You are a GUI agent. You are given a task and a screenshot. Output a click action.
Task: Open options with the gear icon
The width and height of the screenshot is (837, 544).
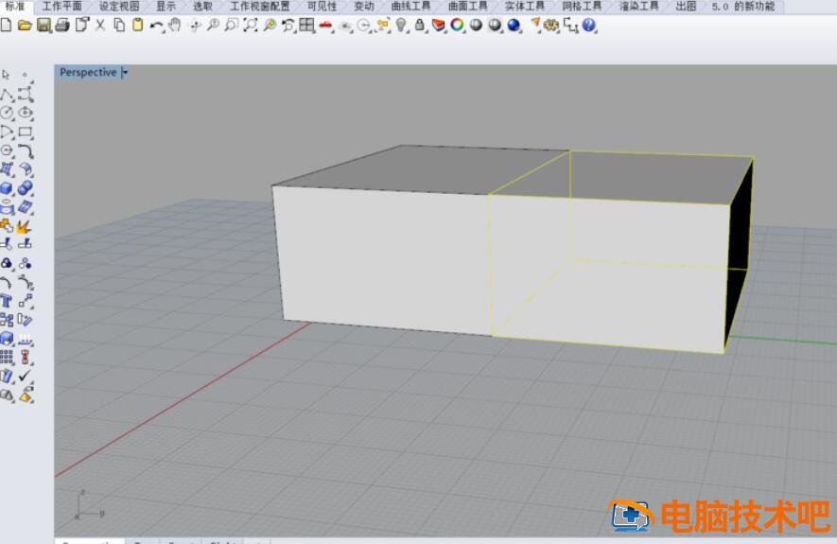tap(550, 26)
